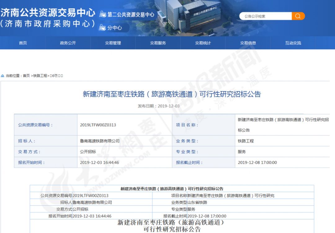Open the 首页 navigation tab
This screenshot has width=335, height=233.
[23, 43]
